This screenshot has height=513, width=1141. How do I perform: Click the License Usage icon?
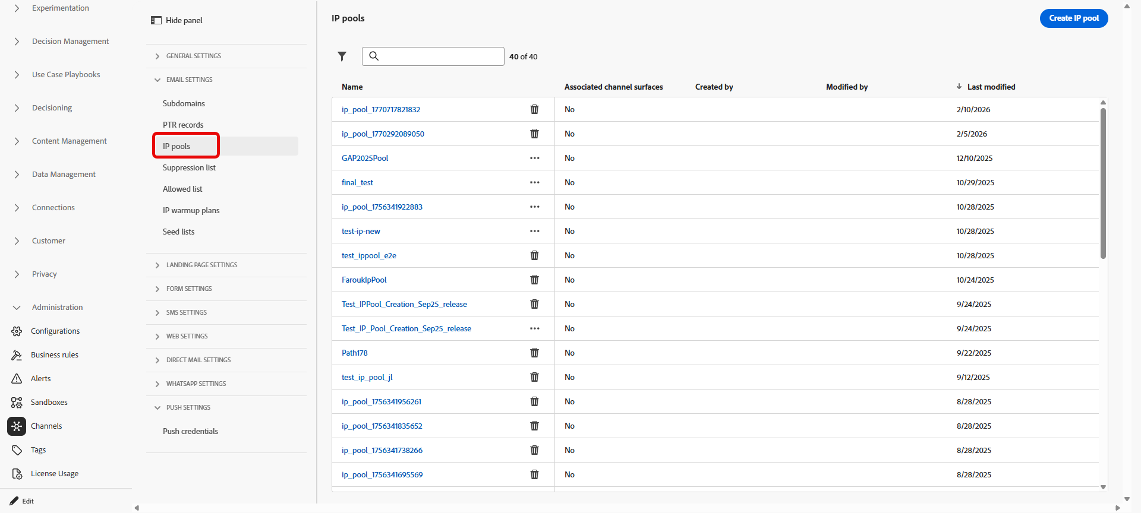click(17, 474)
